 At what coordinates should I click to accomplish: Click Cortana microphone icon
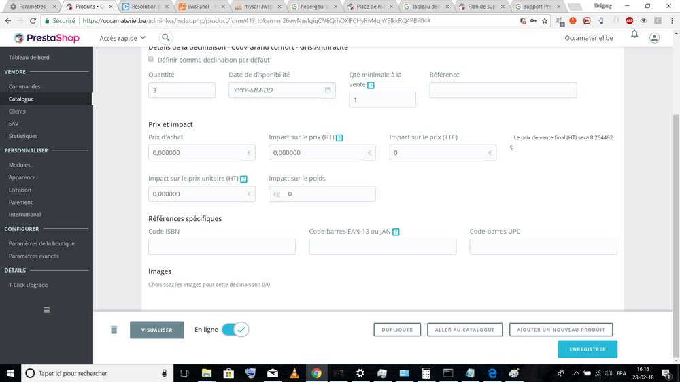click(x=165, y=373)
